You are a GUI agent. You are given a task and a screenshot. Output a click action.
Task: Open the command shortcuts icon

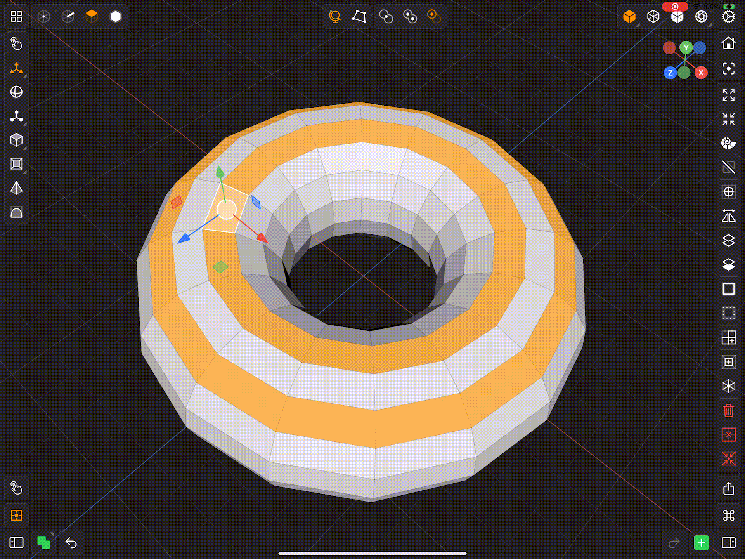point(729,516)
